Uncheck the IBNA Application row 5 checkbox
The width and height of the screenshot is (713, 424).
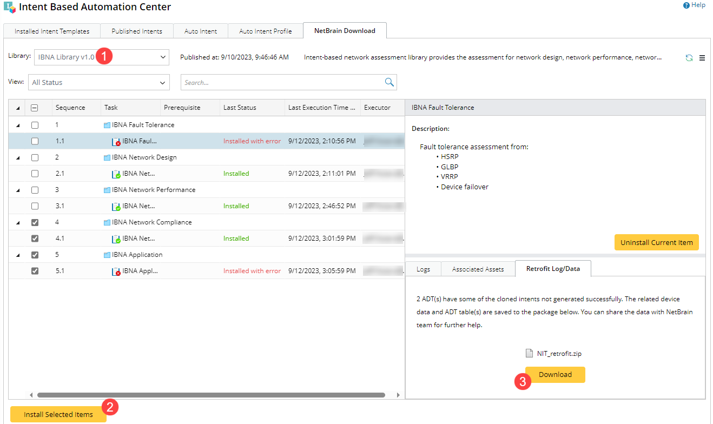pos(35,255)
